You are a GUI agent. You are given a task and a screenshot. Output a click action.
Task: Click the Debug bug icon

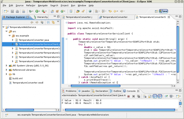30,11
